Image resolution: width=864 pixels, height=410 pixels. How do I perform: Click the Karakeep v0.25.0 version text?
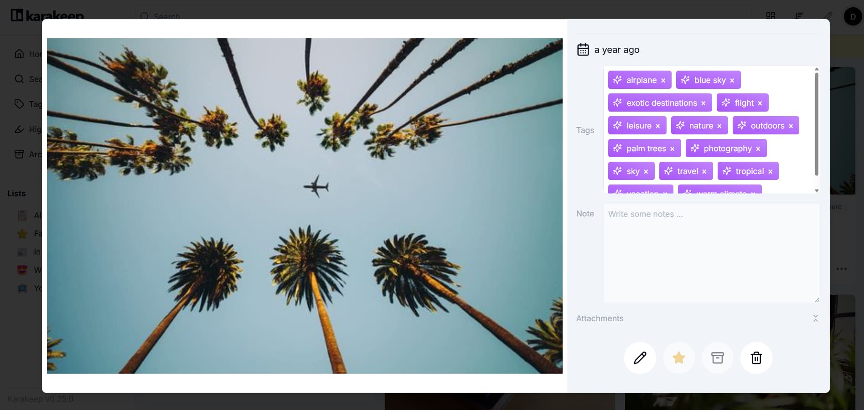[40, 399]
